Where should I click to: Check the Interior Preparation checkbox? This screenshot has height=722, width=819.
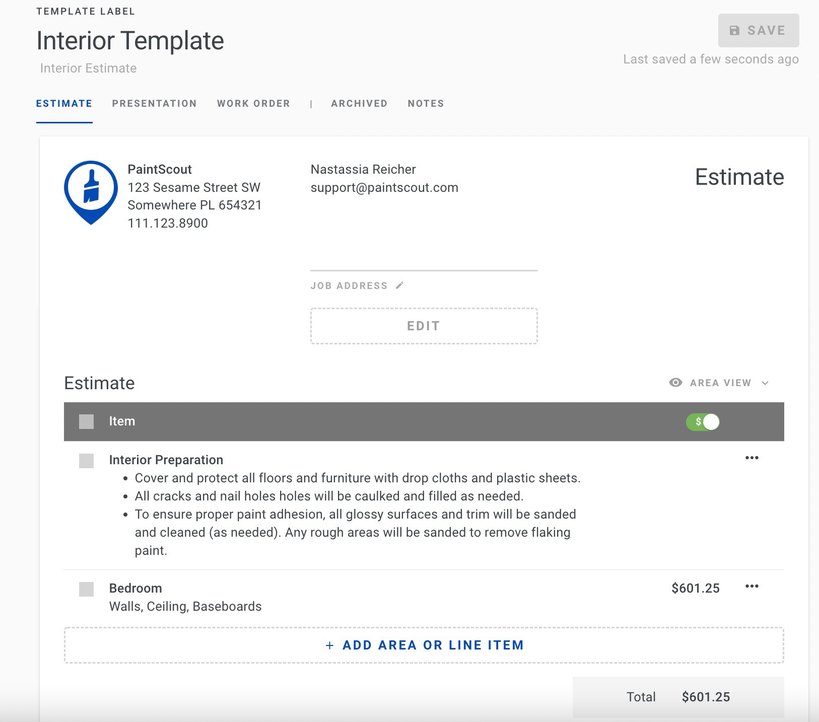tap(87, 461)
